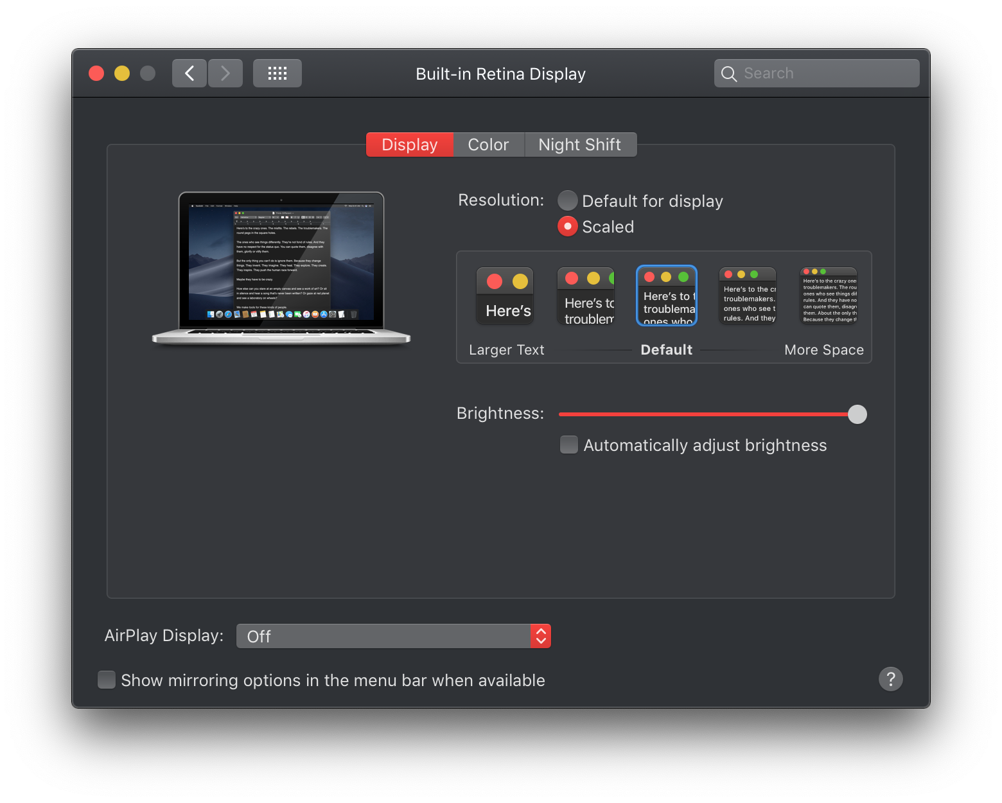Open help via the question mark button
This screenshot has width=1002, height=803.
point(890,679)
